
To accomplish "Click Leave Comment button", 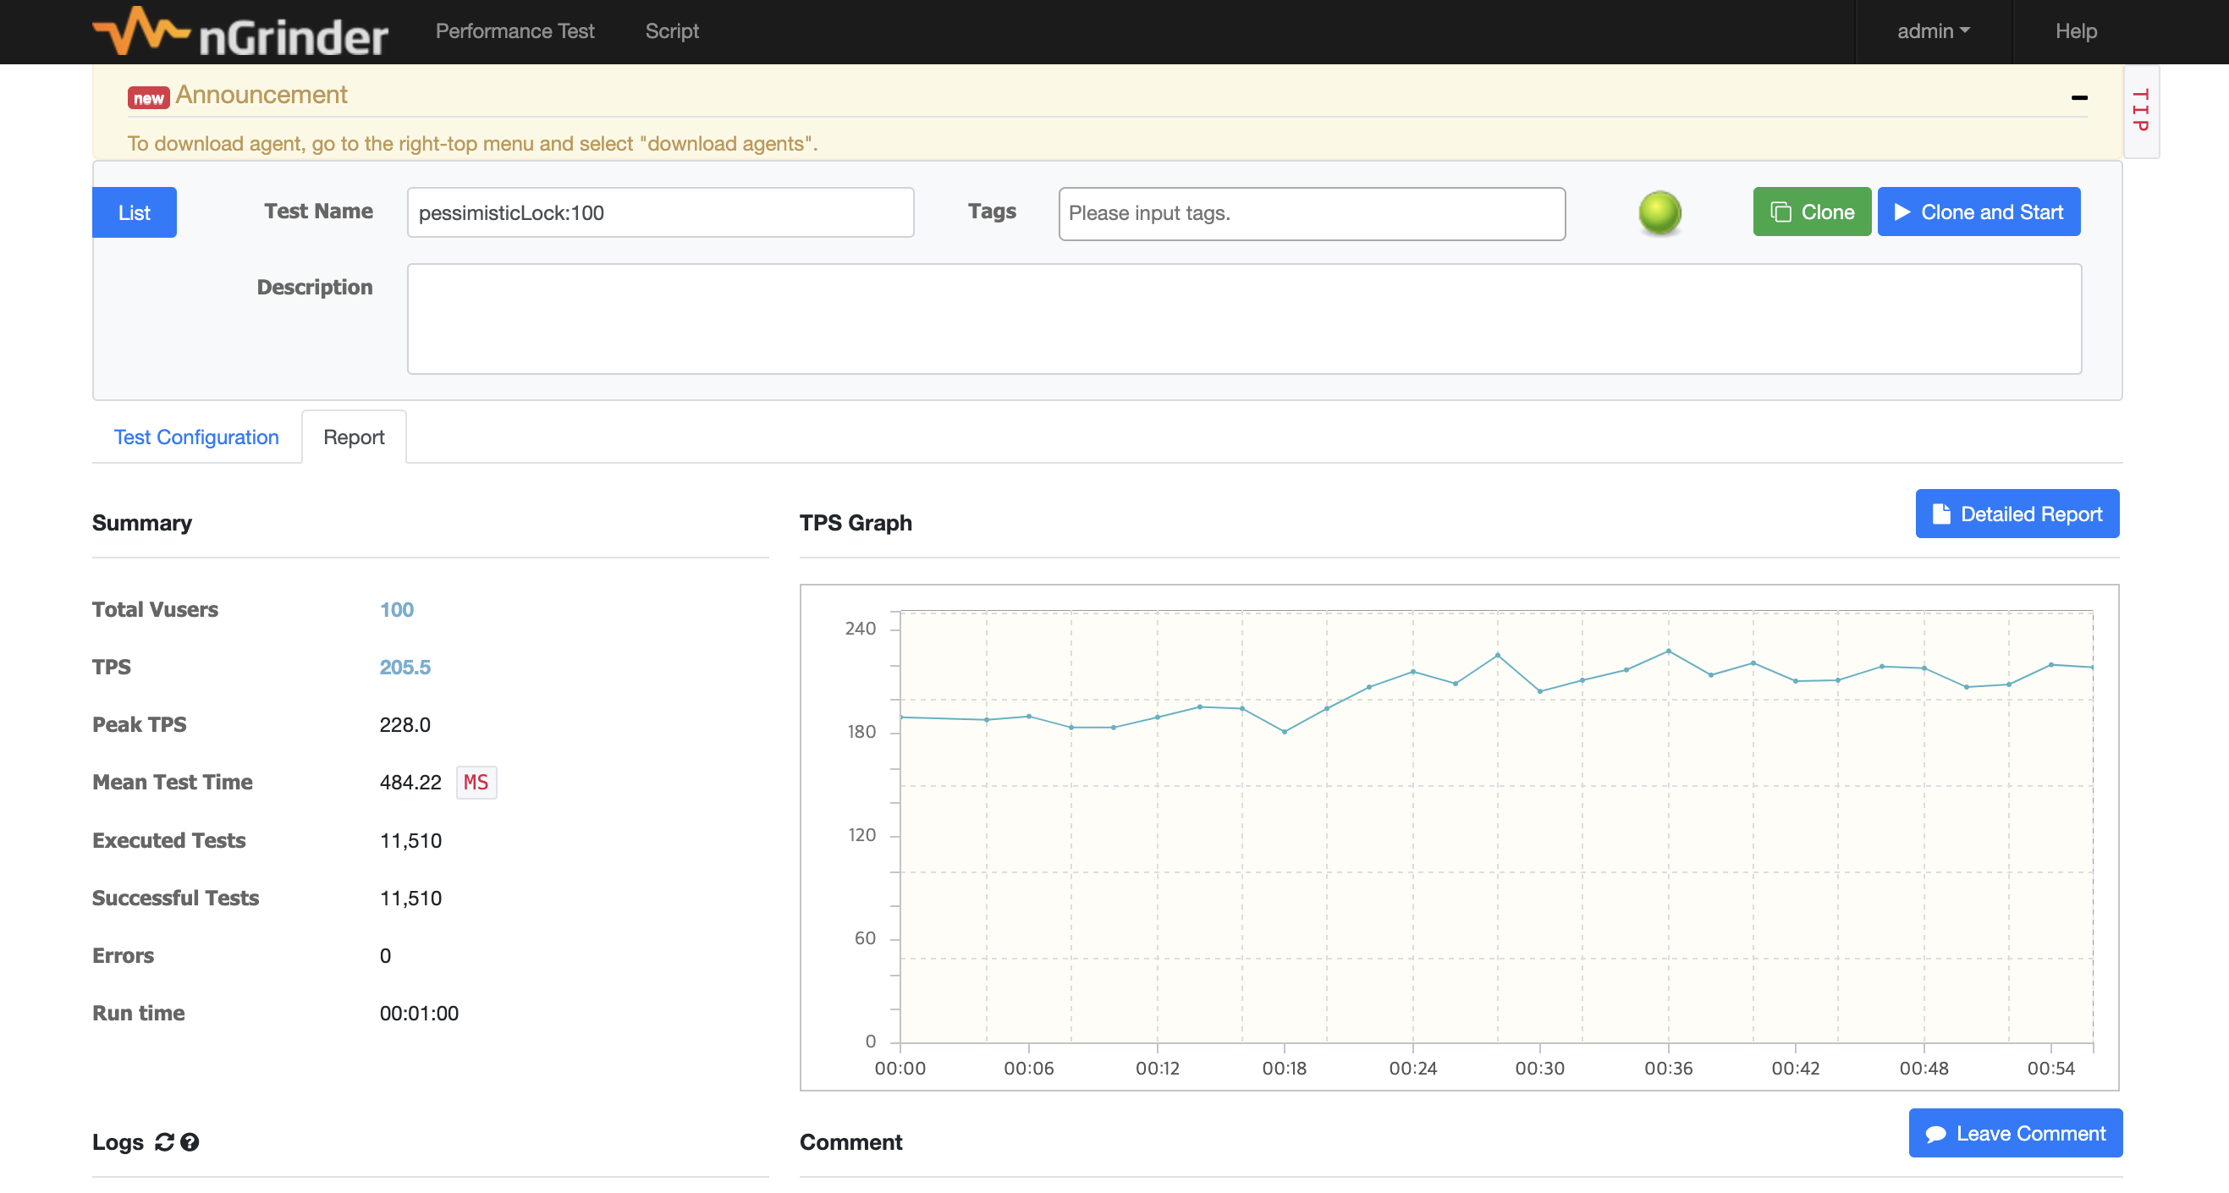I will coord(2014,1133).
